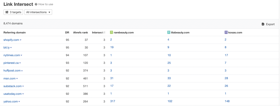This screenshot has height=106, width=280.
Task: Expand the dropdown arrow next to shopify.com
Action: (x=21, y=40)
